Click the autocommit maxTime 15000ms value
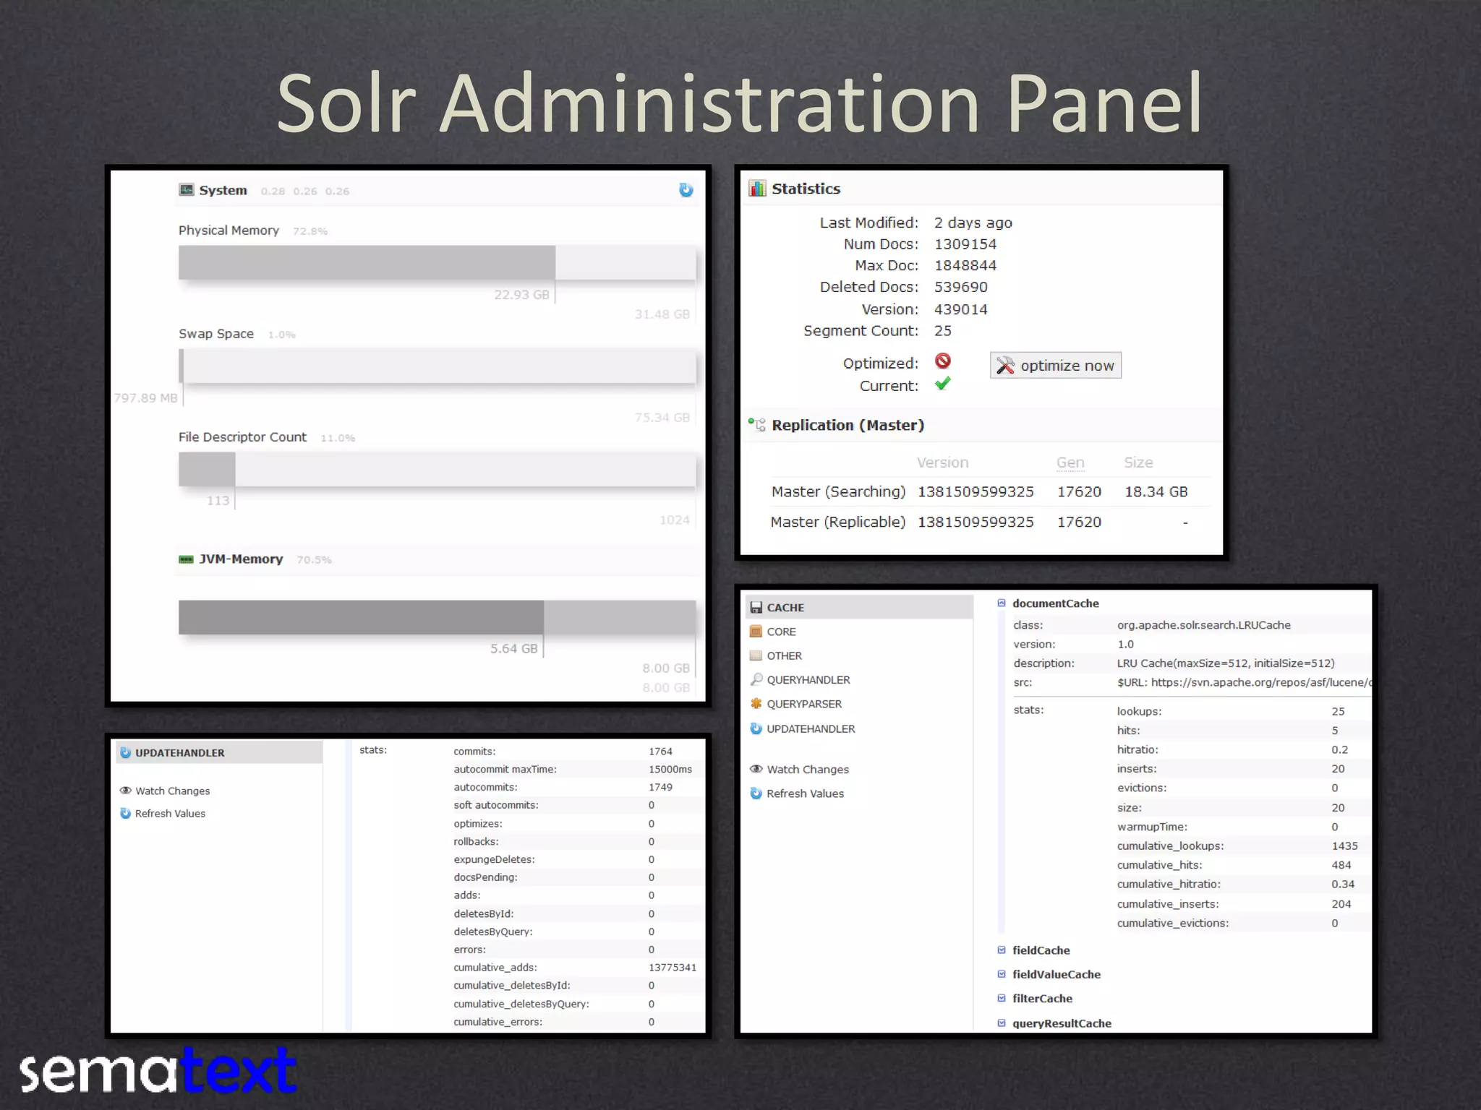Image resolution: width=1481 pixels, height=1110 pixels. coord(670,769)
